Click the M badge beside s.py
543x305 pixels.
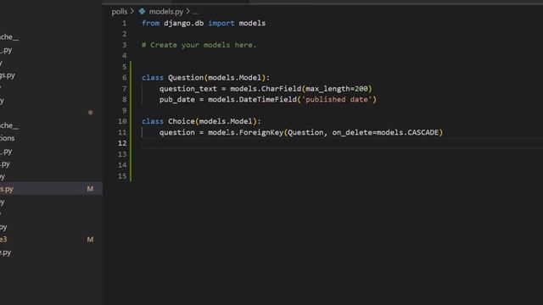point(90,189)
